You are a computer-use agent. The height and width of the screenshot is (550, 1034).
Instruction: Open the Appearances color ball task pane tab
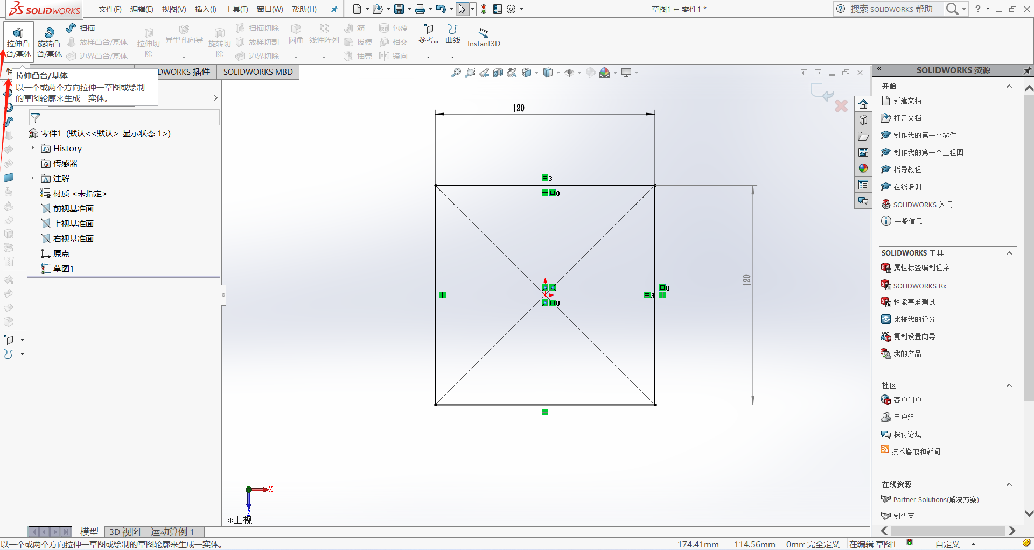[863, 168]
